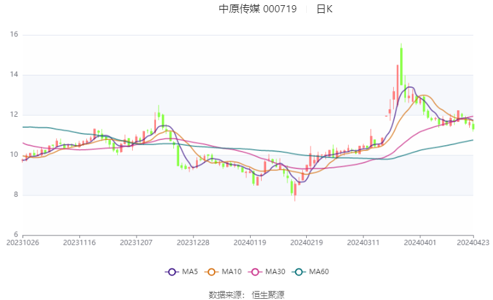
Task: Click the 16 price axis label
Action: point(14,34)
